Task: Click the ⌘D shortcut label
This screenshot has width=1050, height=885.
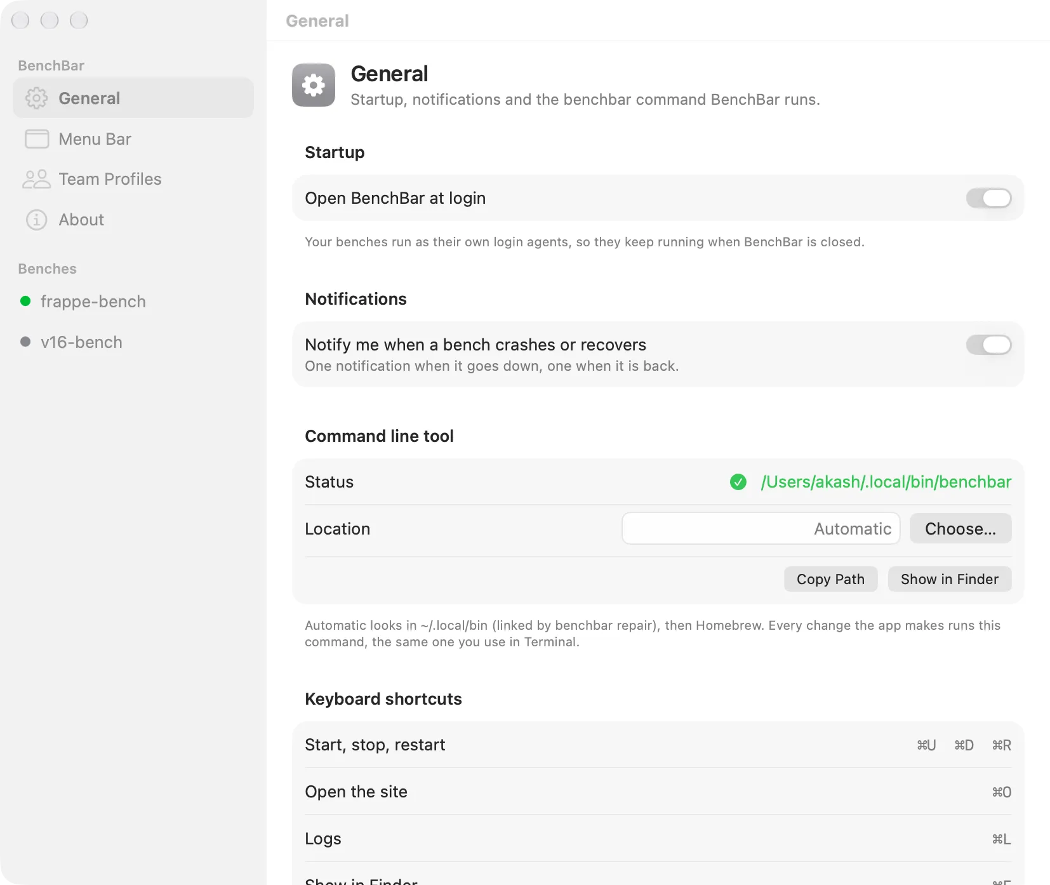Action: pos(964,745)
